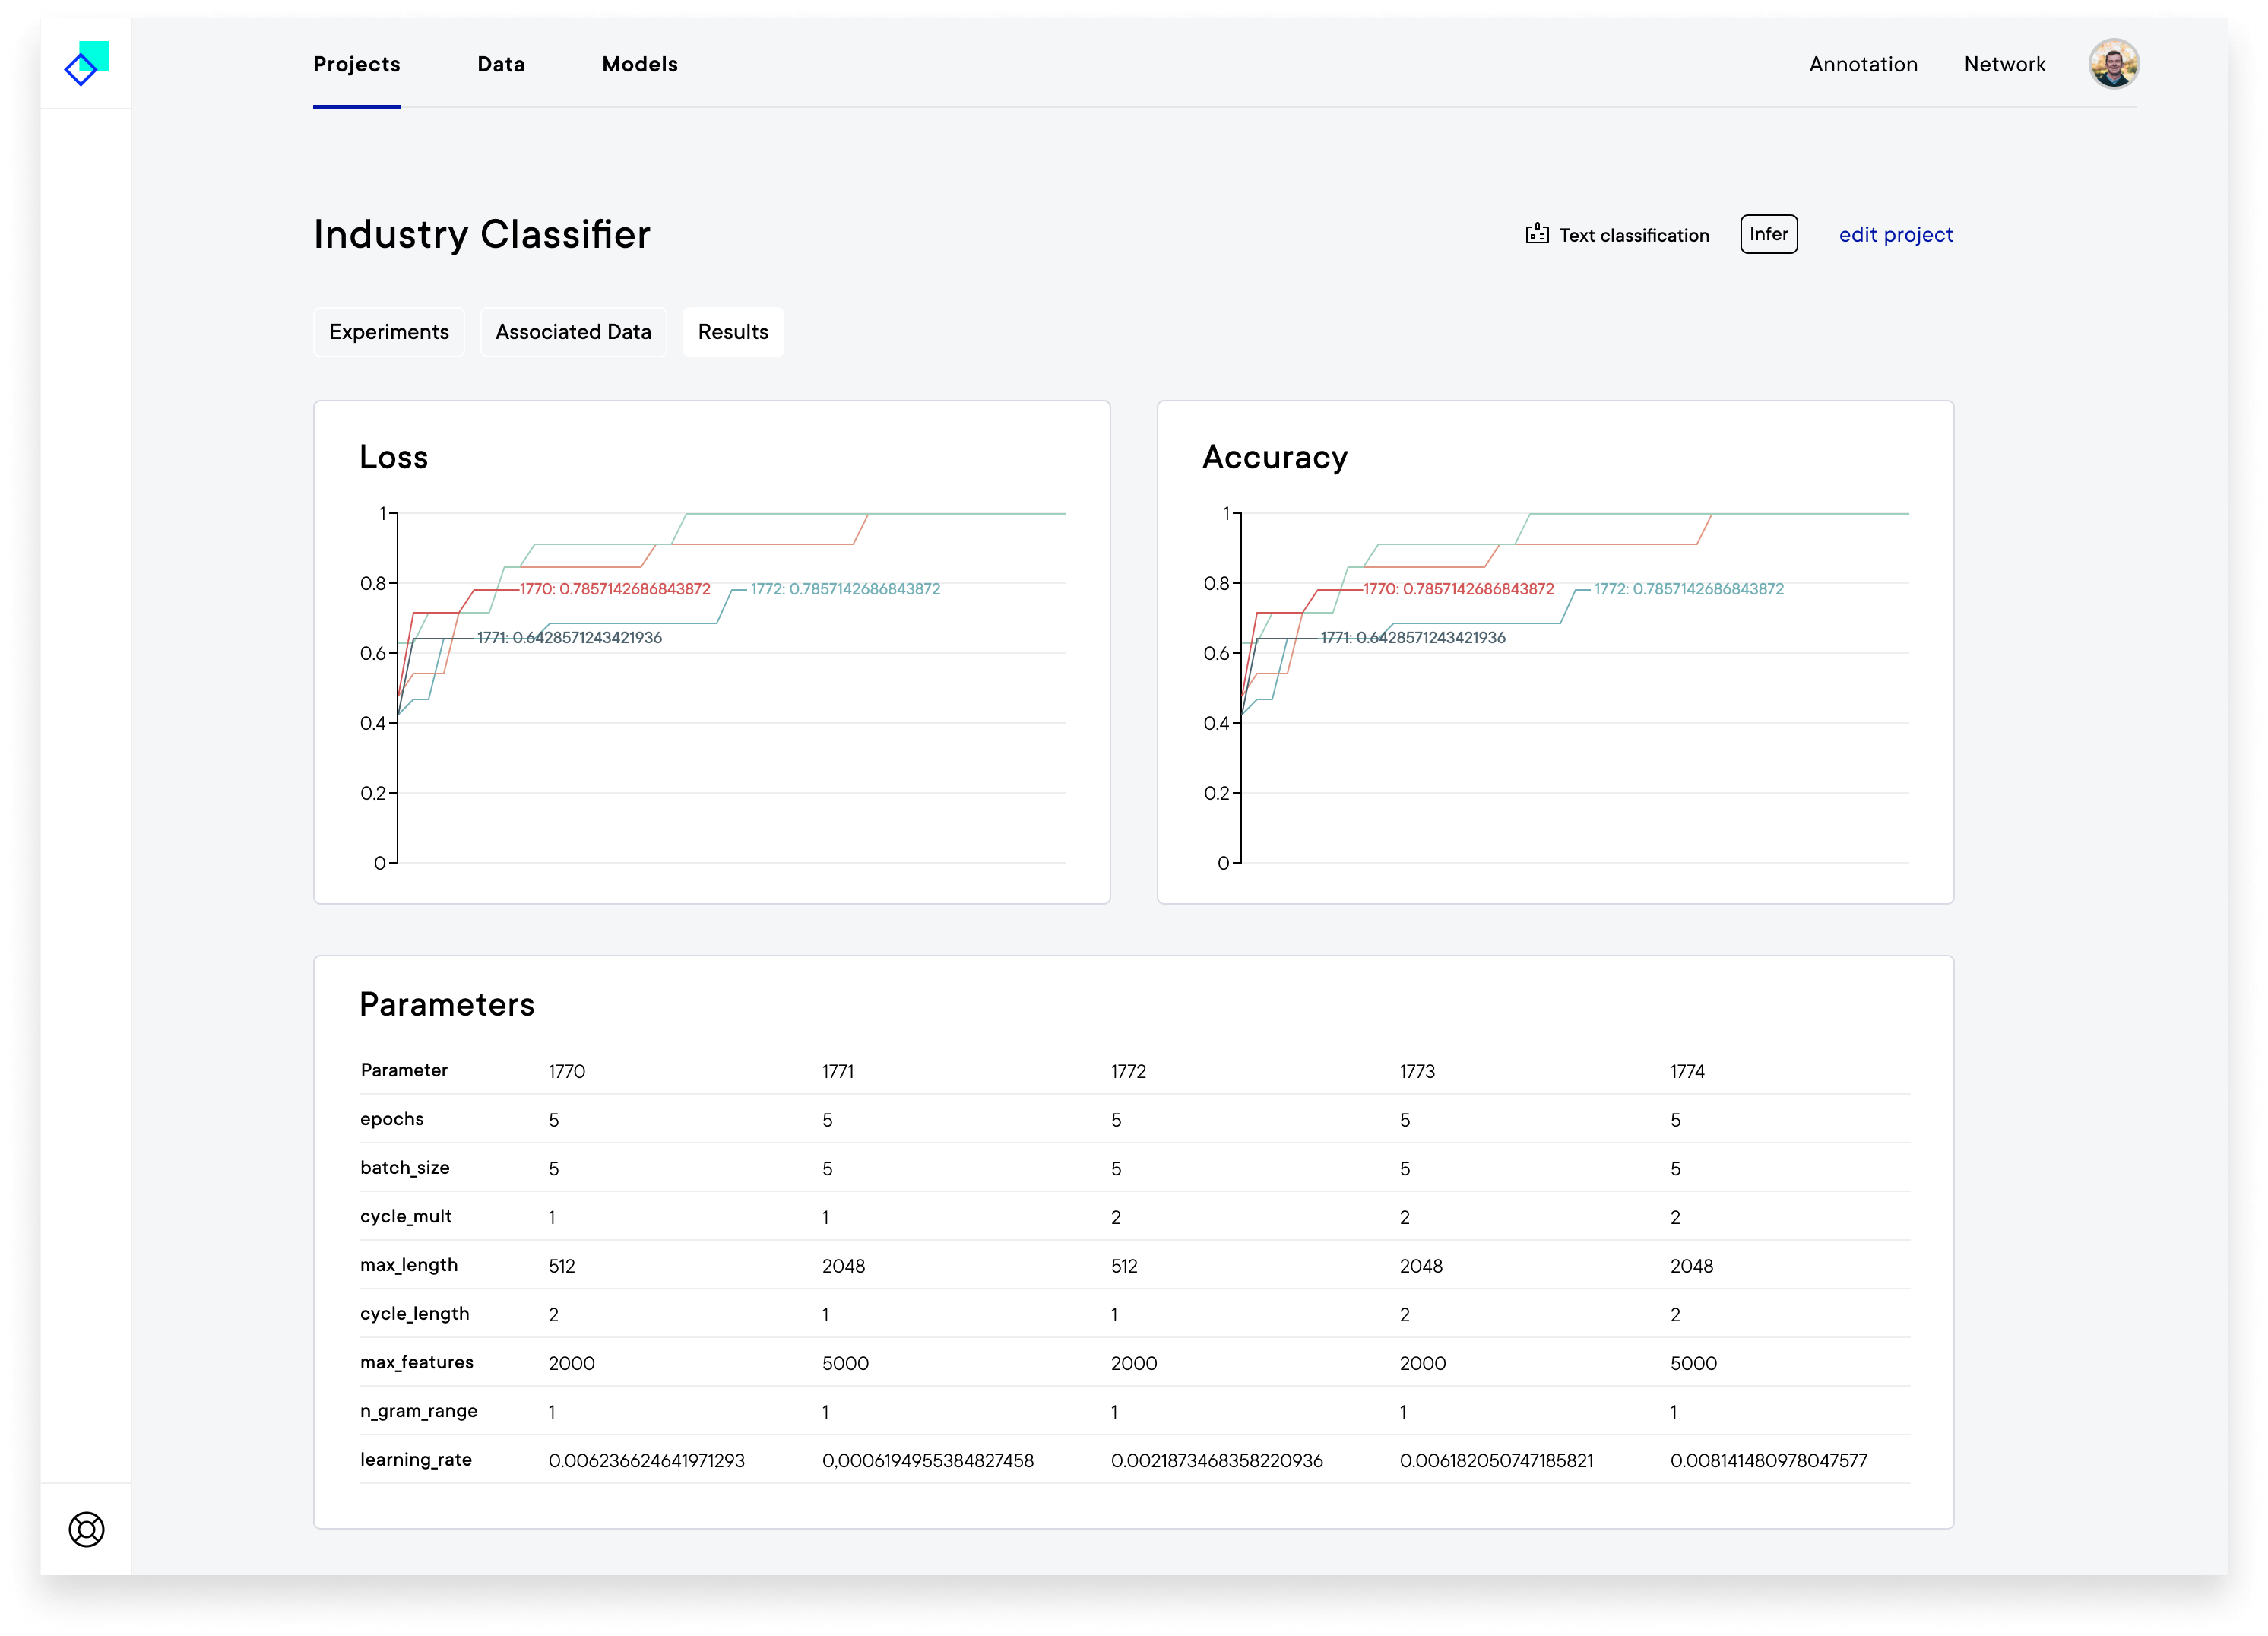Click the 1772 label in Accuracy chart
The width and height of the screenshot is (2268, 1636).
[x=1688, y=589]
